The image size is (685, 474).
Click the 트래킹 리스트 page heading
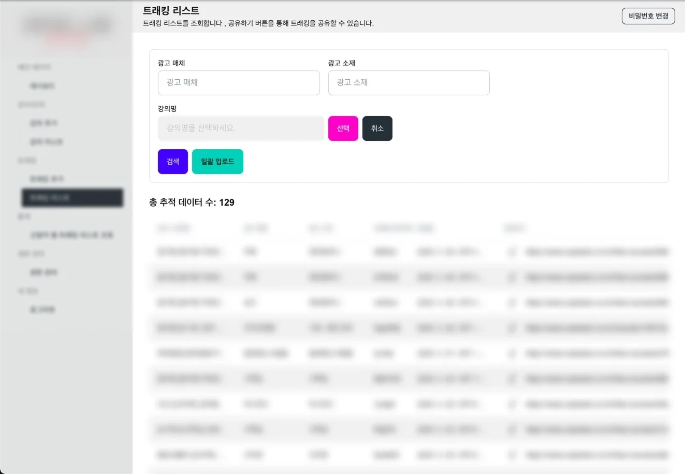171,10
